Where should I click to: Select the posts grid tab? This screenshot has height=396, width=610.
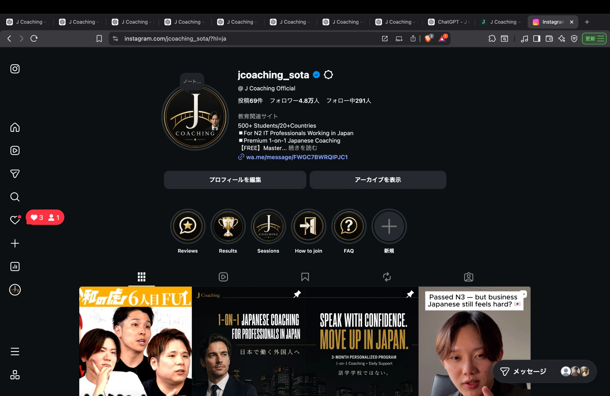(x=142, y=277)
